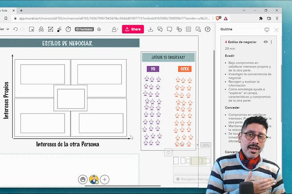Screen dimensions: 292x194
Task: Open the browser extensions puzzle icon
Action: [x=261, y=18]
